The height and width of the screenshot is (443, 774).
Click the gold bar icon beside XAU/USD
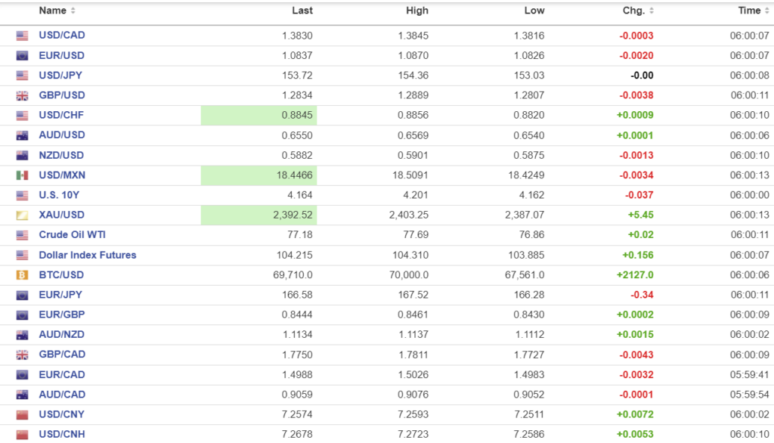click(22, 215)
